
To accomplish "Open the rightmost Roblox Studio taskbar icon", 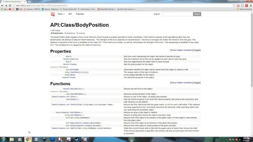I will pyautogui.click(x=85, y=139).
